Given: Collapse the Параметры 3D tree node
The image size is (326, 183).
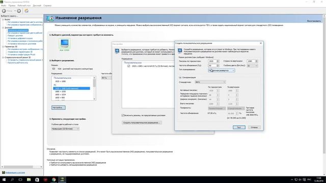Looking at the screenshot, I should tap(3, 47).
